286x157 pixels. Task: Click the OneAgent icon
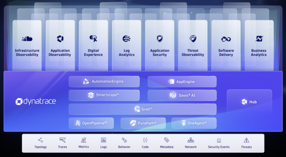(184, 123)
